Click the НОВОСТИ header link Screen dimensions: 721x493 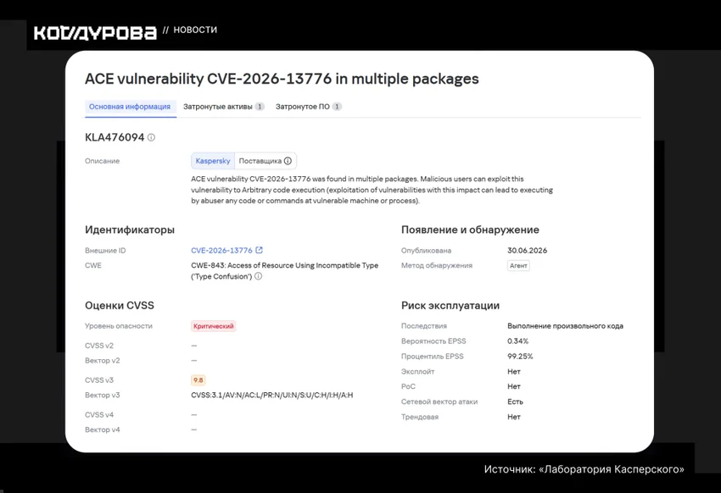point(195,30)
